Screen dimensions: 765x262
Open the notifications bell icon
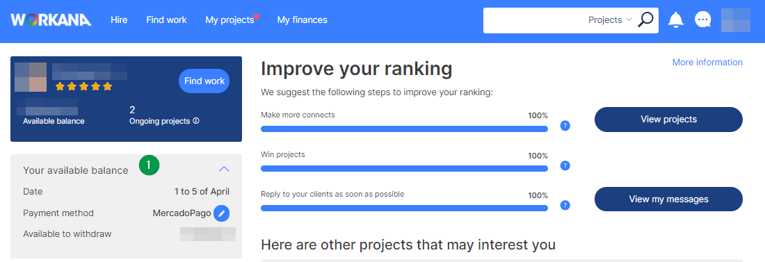click(x=676, y=20)
